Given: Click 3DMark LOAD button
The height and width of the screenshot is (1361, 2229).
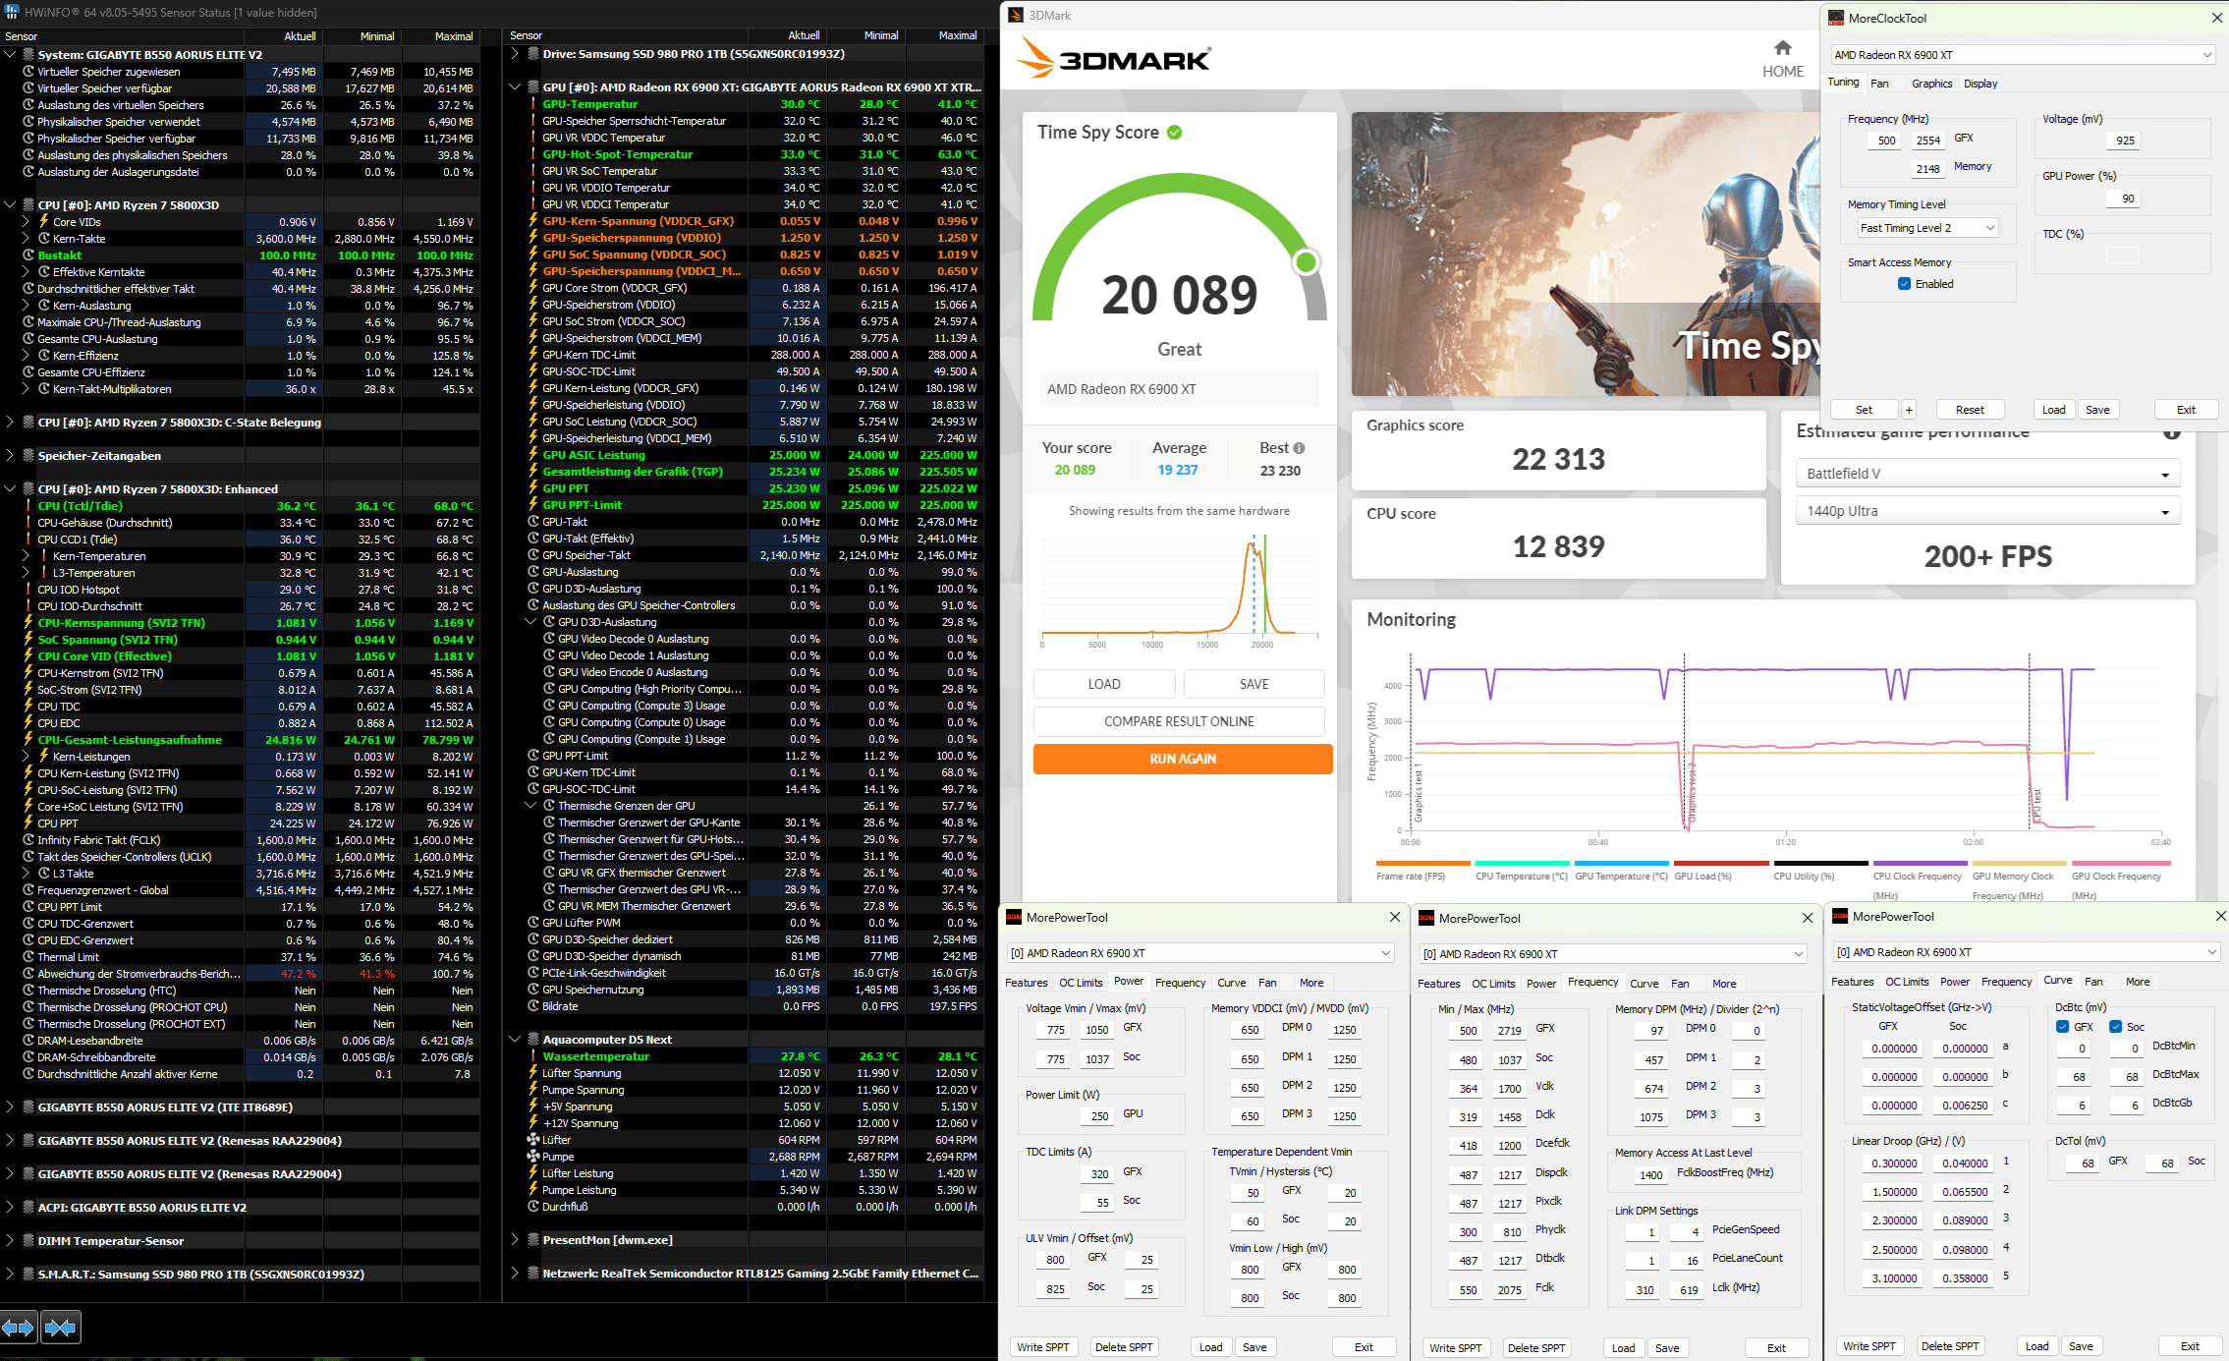Looking at the screenshot, I should (x=1104, y=684).
